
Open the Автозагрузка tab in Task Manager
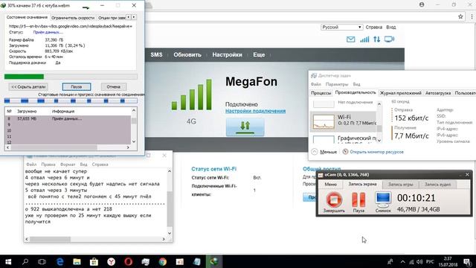tap(438, 93)
